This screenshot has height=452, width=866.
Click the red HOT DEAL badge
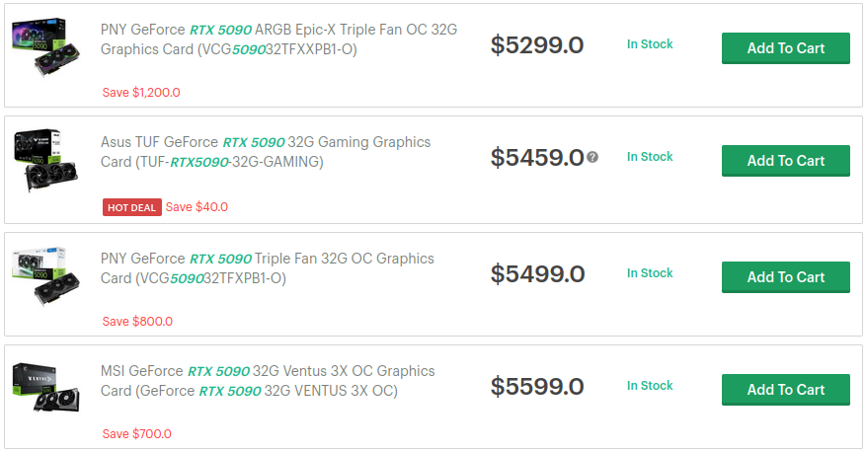pyautogui.click(x=131, y=207)
